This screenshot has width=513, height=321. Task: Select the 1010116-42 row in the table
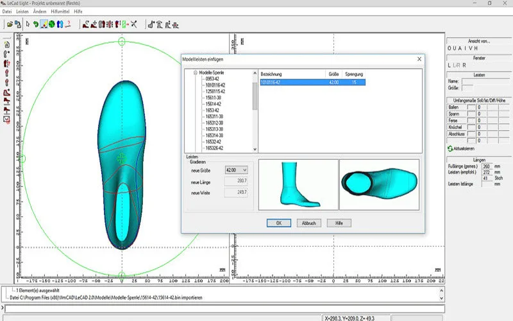pyautogui.click(x=312, y=82)
